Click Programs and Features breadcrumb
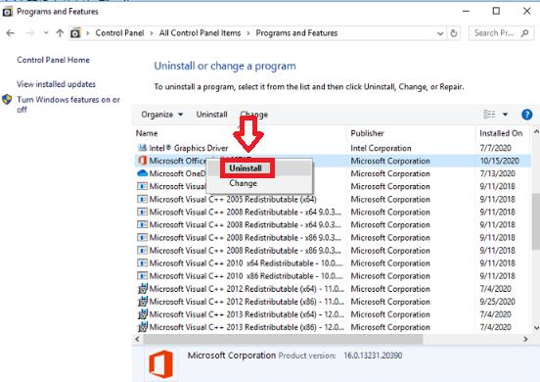 pyautogui.click(x=296, y=33)
